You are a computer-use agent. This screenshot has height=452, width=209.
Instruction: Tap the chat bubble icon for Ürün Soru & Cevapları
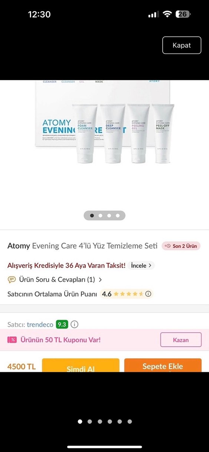12,280
